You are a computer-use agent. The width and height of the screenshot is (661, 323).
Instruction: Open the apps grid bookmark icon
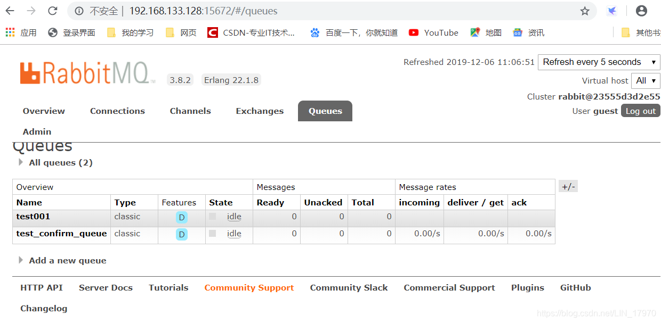click(x=10, y=32)
